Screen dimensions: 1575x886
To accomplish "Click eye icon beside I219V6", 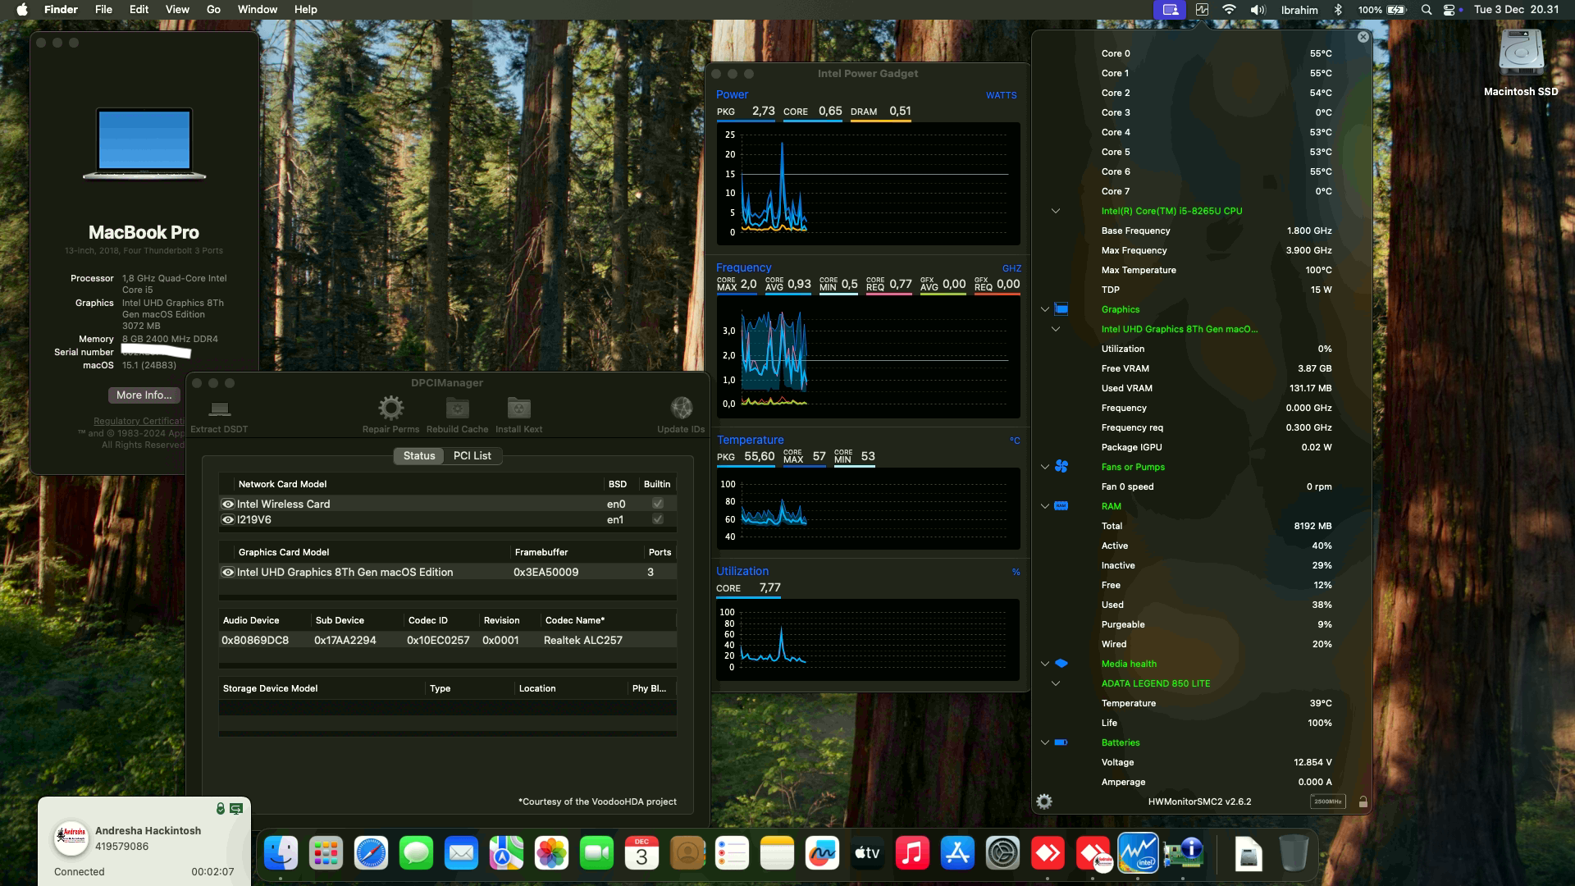I will (x=228, y=519).
